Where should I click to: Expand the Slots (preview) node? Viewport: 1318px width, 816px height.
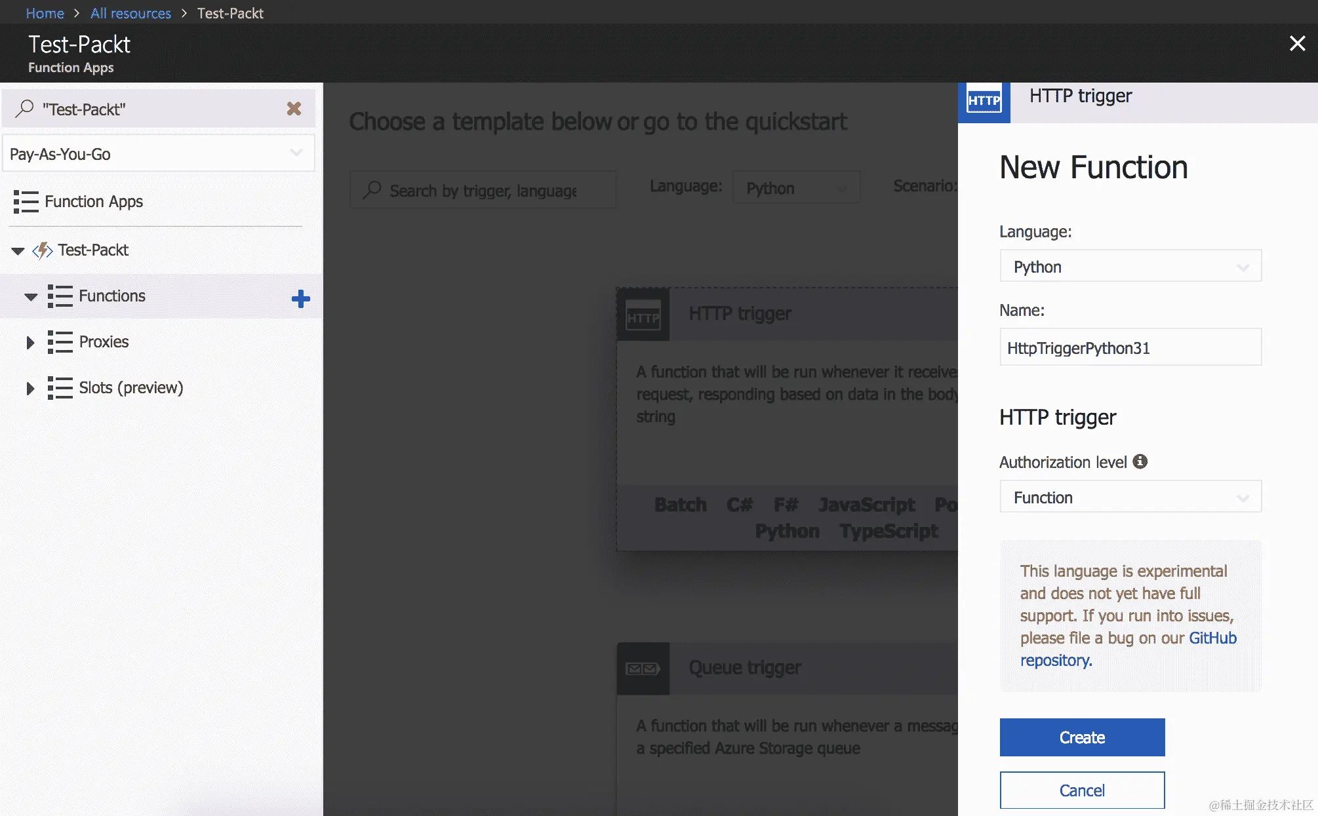pyautogui.click(x=30, y=388)
